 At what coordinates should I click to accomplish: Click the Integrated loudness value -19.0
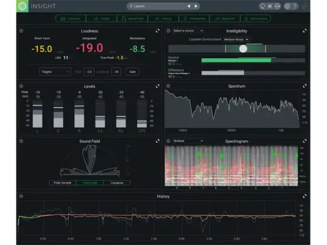pyautogui.click(x=89, y=48)
